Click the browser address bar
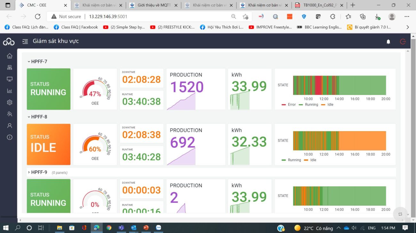The height and width of the screenshot is (233, 416). point(157,17)
